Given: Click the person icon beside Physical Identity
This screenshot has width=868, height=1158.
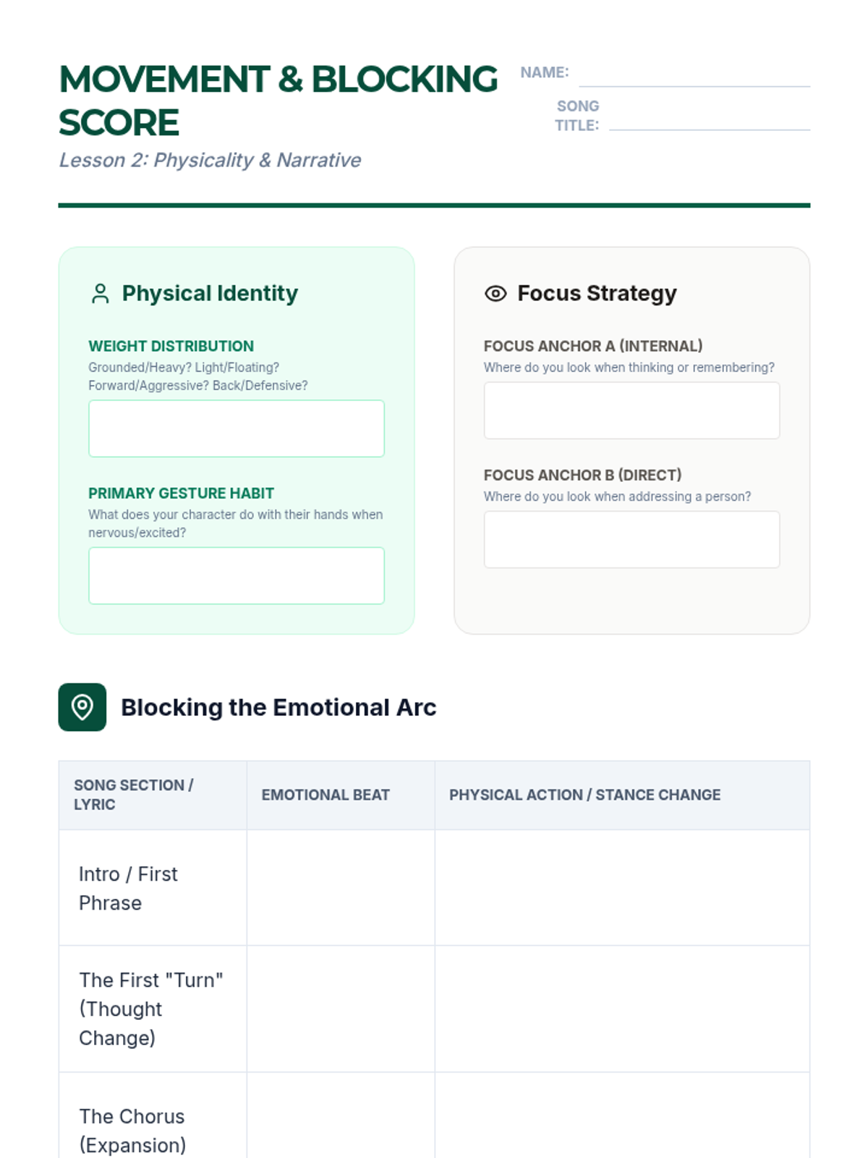Looking at the screenshot, I should pyautogui.click(x=101, y=294).
